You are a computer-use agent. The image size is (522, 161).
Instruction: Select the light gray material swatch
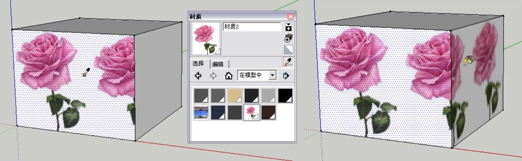coord(268,96)
